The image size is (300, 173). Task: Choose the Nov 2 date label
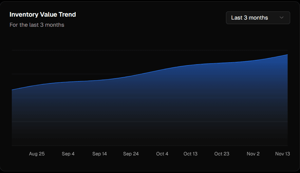(x=253, y=154)
